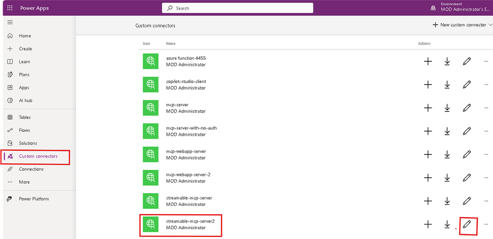Create connection for mcp-server
Image resolution: width=493 pixels, height=239 pixels.
click(427, 108)
